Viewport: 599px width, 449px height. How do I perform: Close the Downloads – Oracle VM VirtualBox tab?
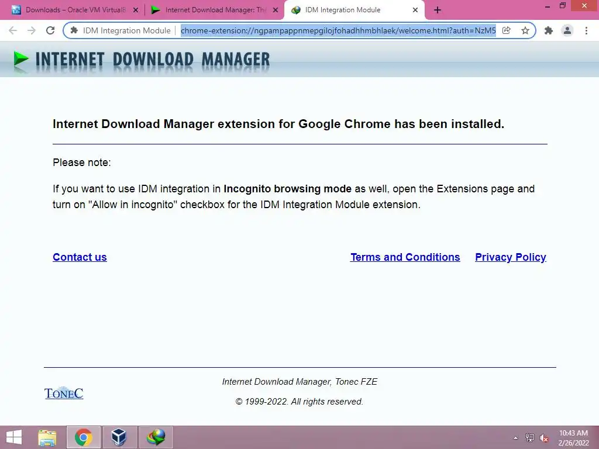tap(136, 11)
